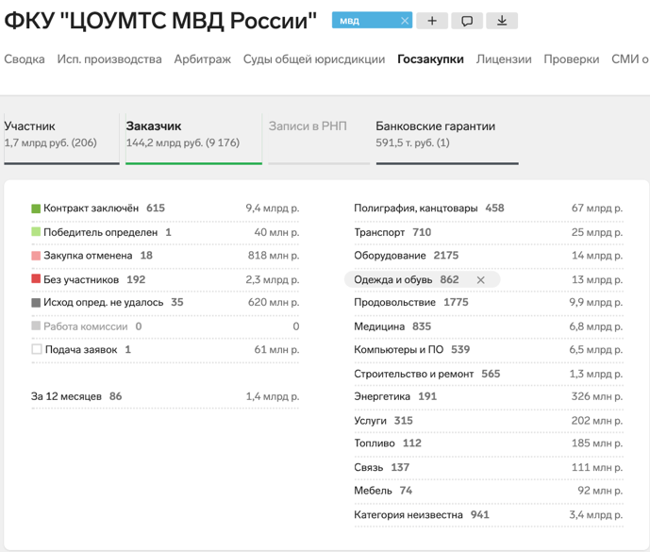Click the 67 млрд р. amount

(x=597, y=209)
